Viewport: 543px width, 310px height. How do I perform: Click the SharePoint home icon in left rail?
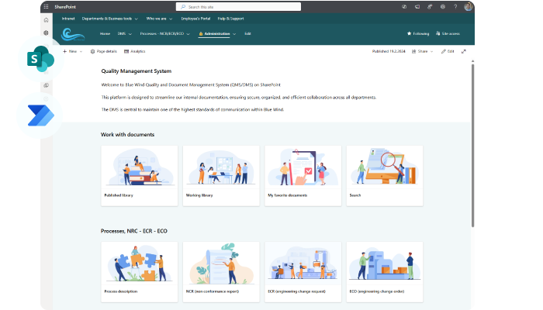[46, 19]
